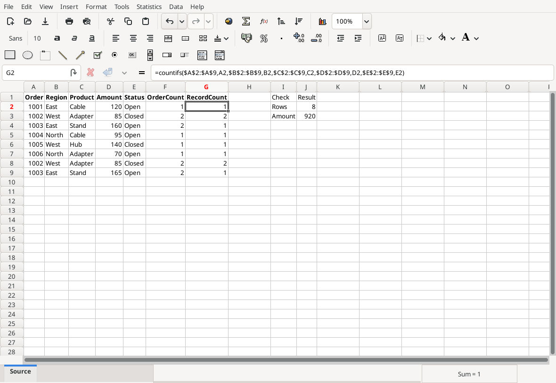Cut the selection

[111, 21]
